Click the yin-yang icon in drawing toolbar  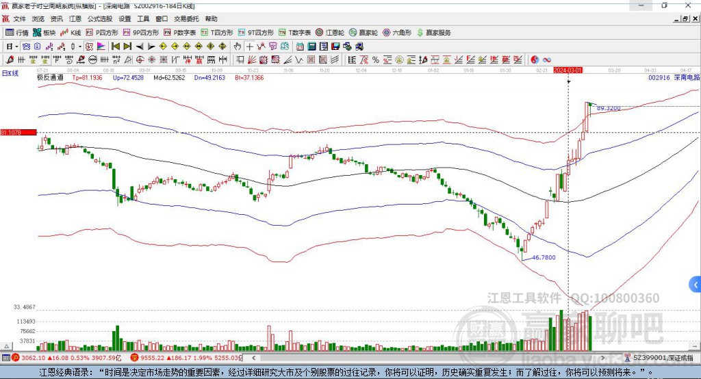click(x=534, y=60)
